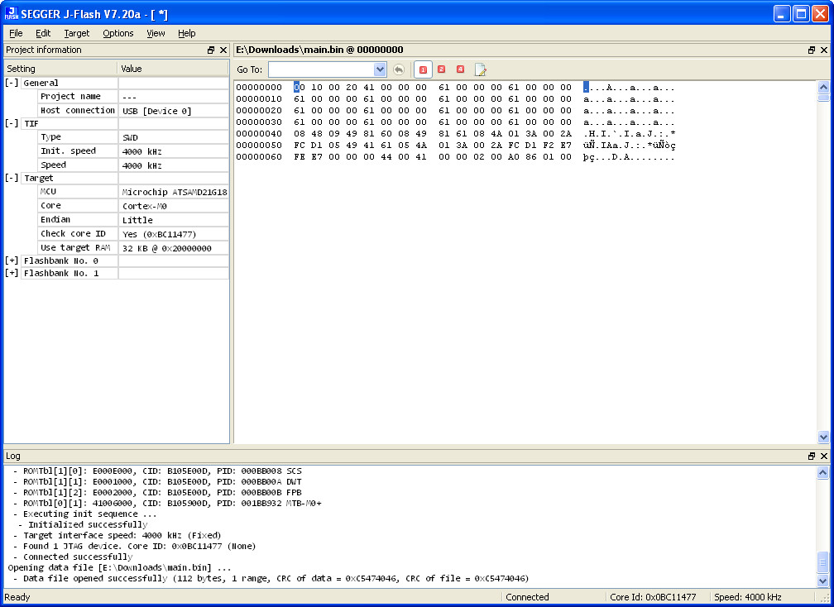Open the Options menu
This screenshot has height=607, width=834.
(118, 33)
